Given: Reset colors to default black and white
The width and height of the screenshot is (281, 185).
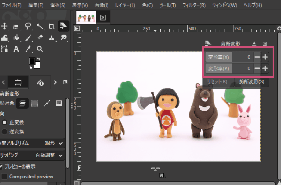Looking at the screenshot, I should coord(30,67).
